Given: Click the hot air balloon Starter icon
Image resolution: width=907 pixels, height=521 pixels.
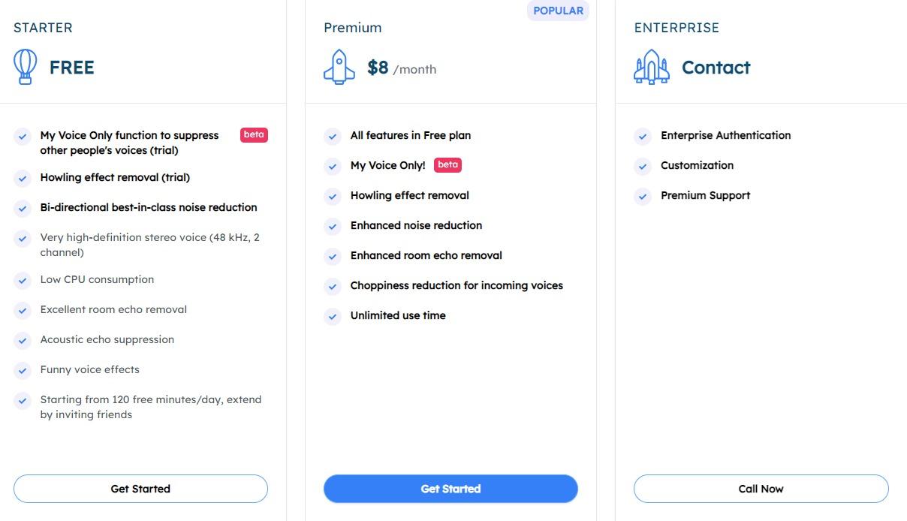Looking at the screenshot, I should (x=26, y=67).
